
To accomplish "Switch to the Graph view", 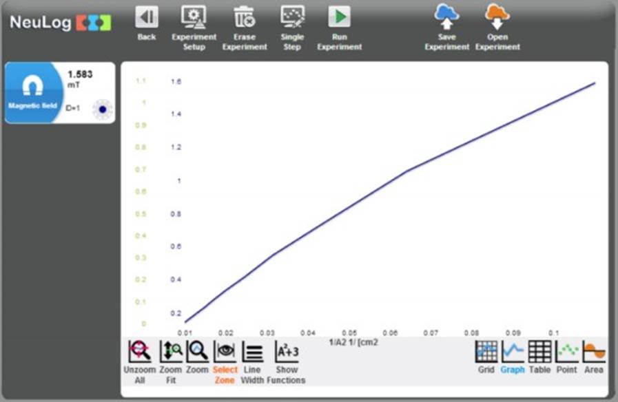I will pos(513,352).
